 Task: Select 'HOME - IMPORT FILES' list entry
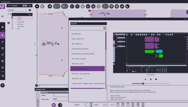click(87, 39)
